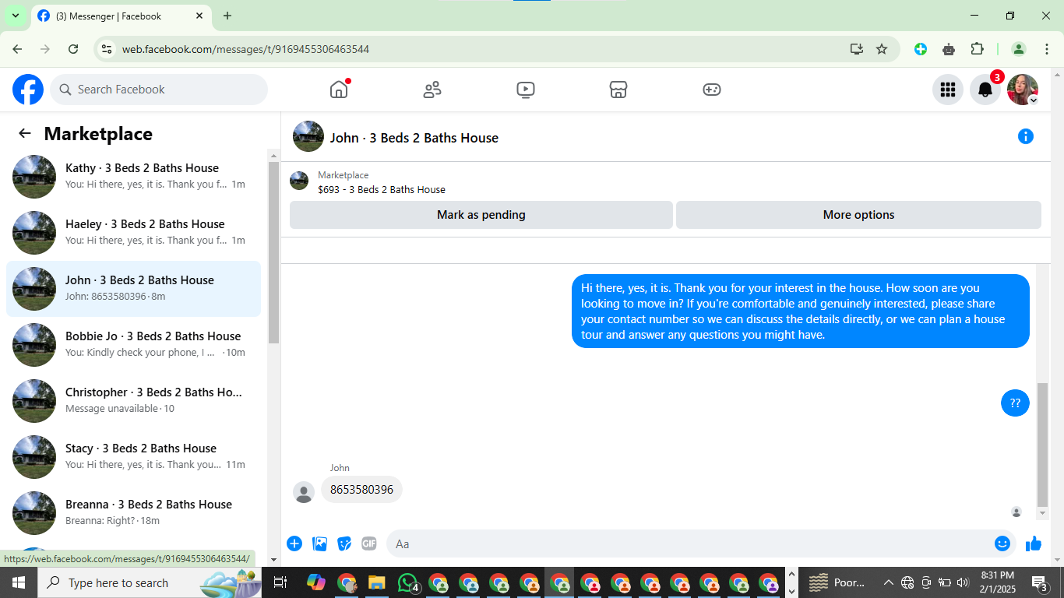Attach a photo using the image icon
This screenshot has width=1064, height=598.
(x=319, y=543)
